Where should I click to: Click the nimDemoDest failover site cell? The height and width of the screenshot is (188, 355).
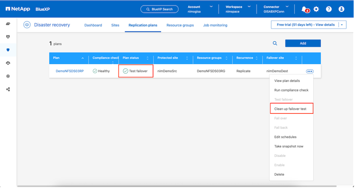tap(277, 71)
